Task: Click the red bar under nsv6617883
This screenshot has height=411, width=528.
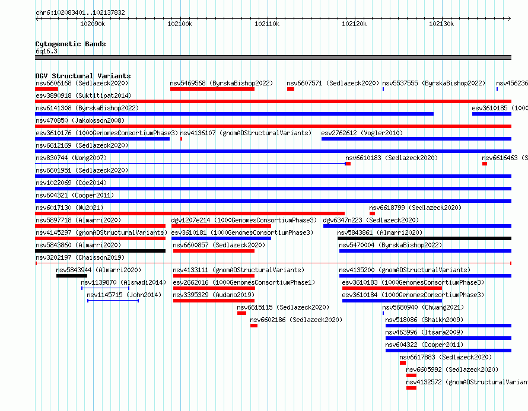Action: (x=403, y=363)
